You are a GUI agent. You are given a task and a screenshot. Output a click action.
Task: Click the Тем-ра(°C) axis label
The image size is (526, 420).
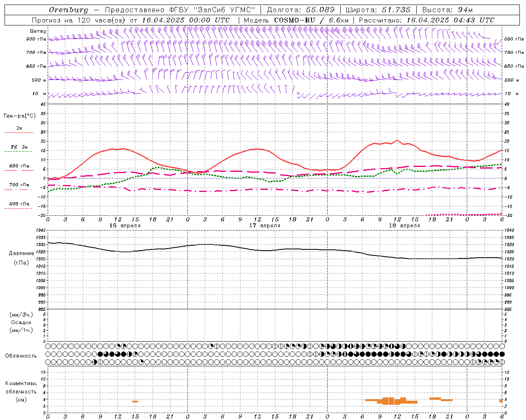(19, 116)
